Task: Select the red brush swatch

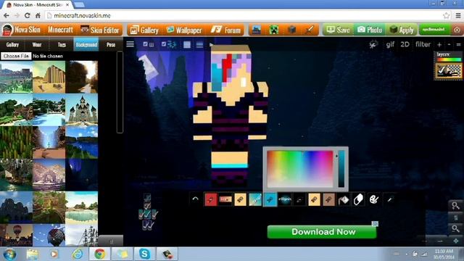Action: pos(211,199)
